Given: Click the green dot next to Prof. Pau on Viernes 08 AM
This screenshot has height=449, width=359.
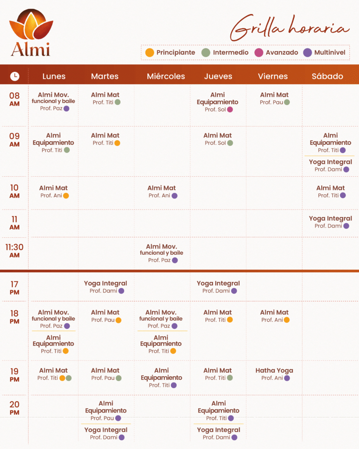Looking at the screenshot, I should coord(287,102).
